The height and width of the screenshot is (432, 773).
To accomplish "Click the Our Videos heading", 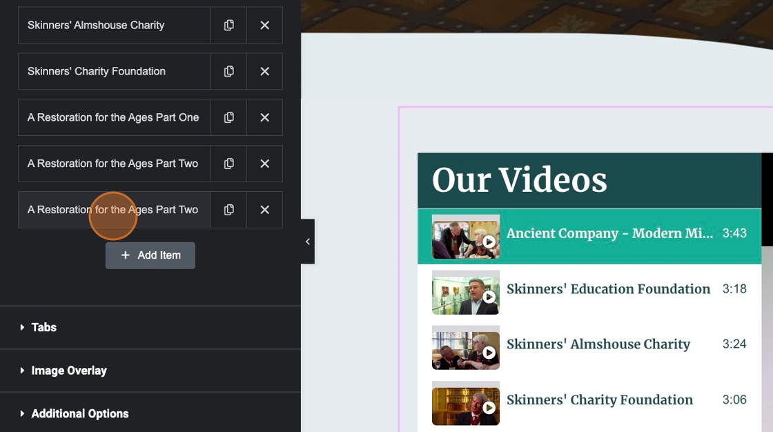I will click(520, 180).
